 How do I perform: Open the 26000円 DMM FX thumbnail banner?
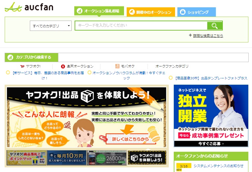(107, 158)
